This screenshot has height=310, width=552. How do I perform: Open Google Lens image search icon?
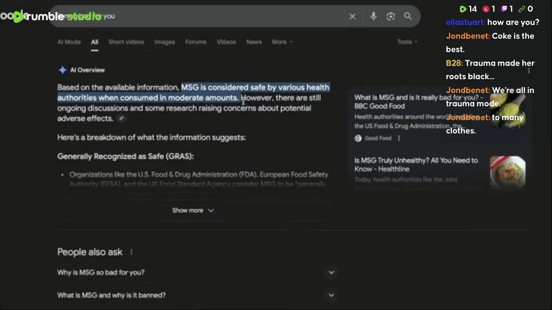tap(391, 16)
